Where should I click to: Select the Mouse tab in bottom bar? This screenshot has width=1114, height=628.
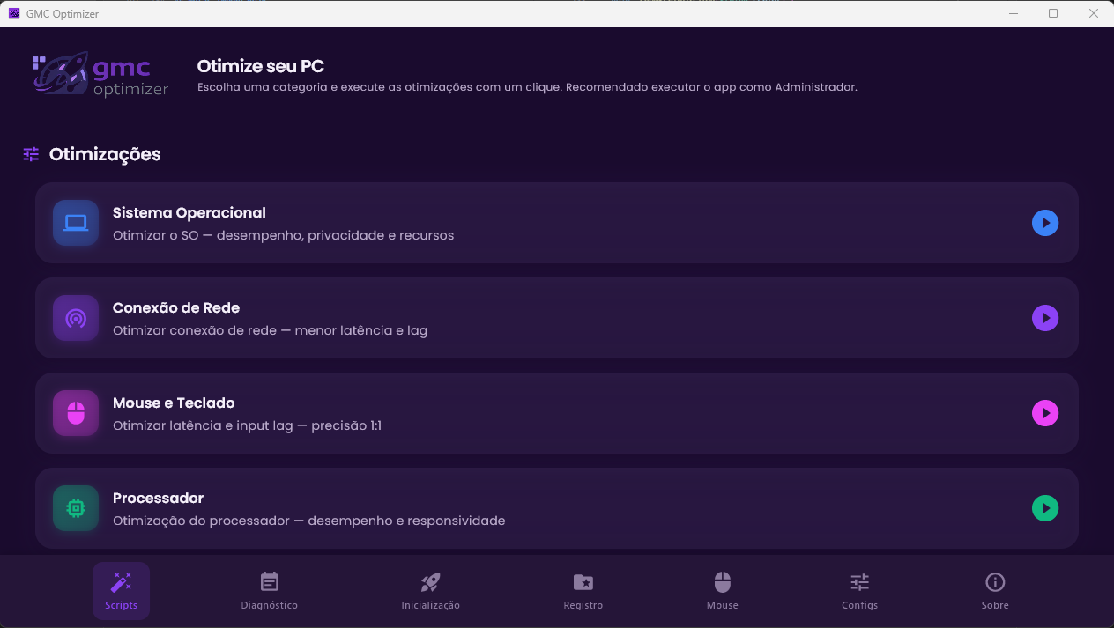tap(723, 591)
